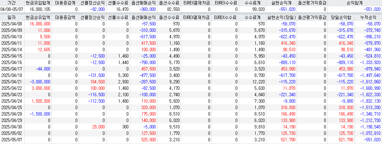Click the 실현손익(당일) column header

coord(281,18)
